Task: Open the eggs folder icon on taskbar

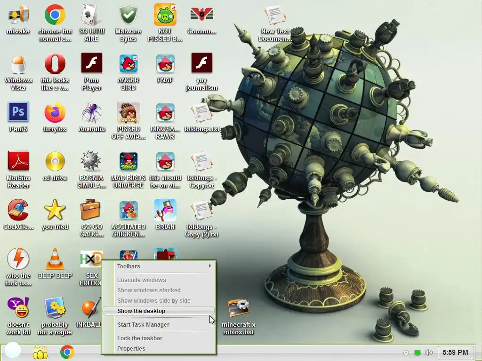Action: (40, 352)
